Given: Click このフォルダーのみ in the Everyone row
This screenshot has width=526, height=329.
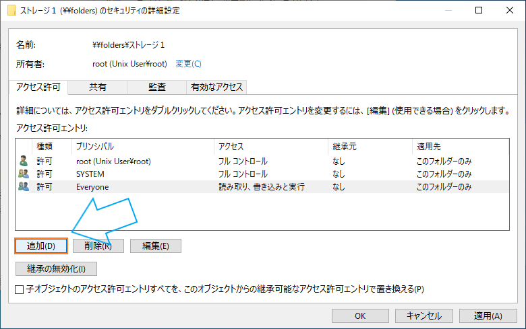Looking at the screenshot, I should (x=444, y=187).
